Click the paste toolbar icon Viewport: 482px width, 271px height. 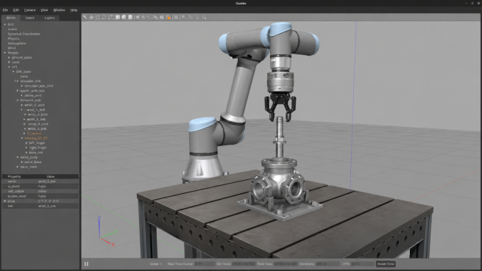coord(162,17)
